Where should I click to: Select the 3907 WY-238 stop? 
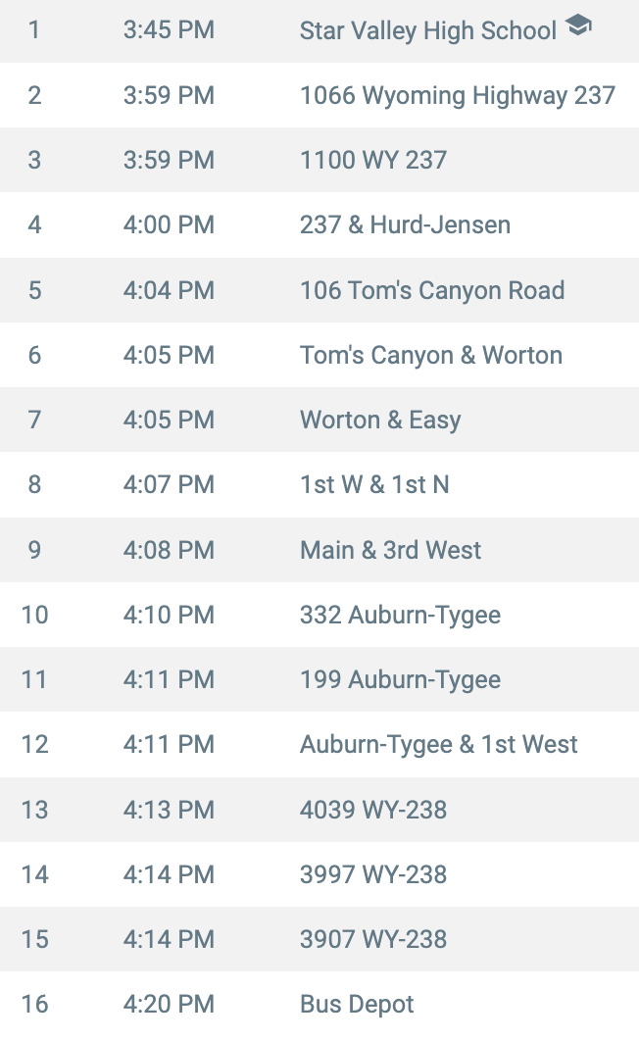coord(373,939)
